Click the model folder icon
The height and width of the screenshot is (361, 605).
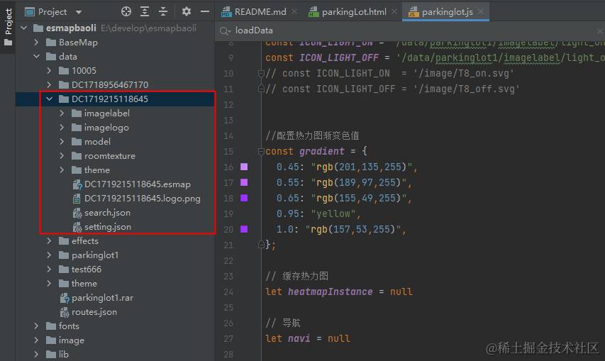click(x=77, y=142)
